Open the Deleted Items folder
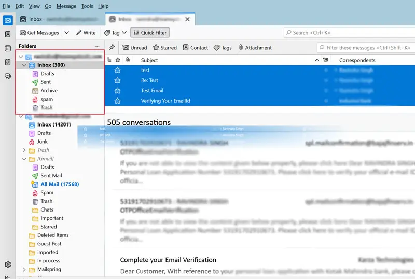Image resolution: width=415 pixels, height=279 pixels. click(x=53, y=235)
